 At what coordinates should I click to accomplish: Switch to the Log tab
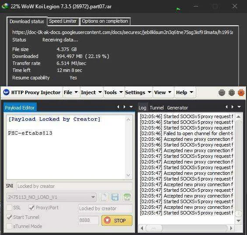click(x=143, y=108)
